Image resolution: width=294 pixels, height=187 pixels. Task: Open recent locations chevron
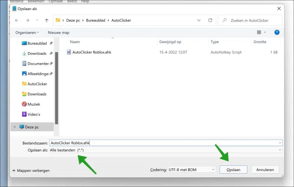pyautogui.click(x=37, y=20)
